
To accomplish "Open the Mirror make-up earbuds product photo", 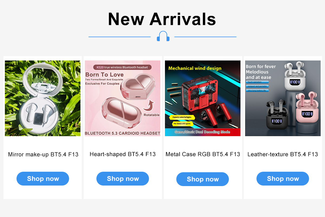I will point(43,98).
